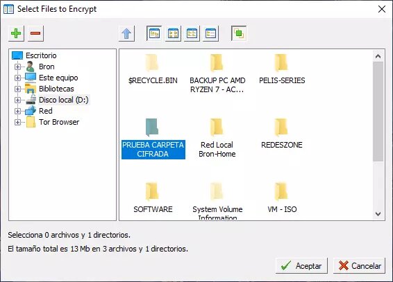The height and width of the screenshot is (282, 393).
Task: Select the third view mode toolbar icon
Action: pos(192,33)
